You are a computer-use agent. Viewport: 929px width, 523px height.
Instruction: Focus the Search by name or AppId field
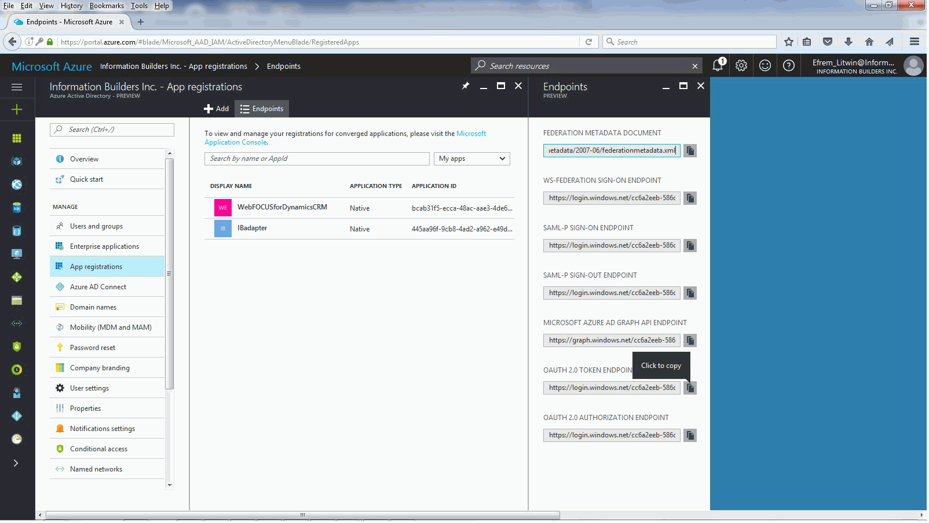click(x=317, y=159)
